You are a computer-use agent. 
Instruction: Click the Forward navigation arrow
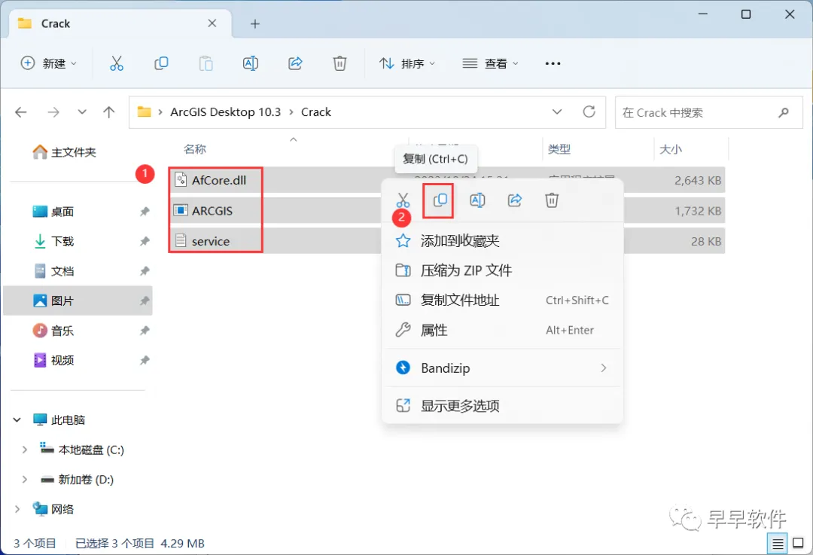pyautogui.click(x=53, y=112)
